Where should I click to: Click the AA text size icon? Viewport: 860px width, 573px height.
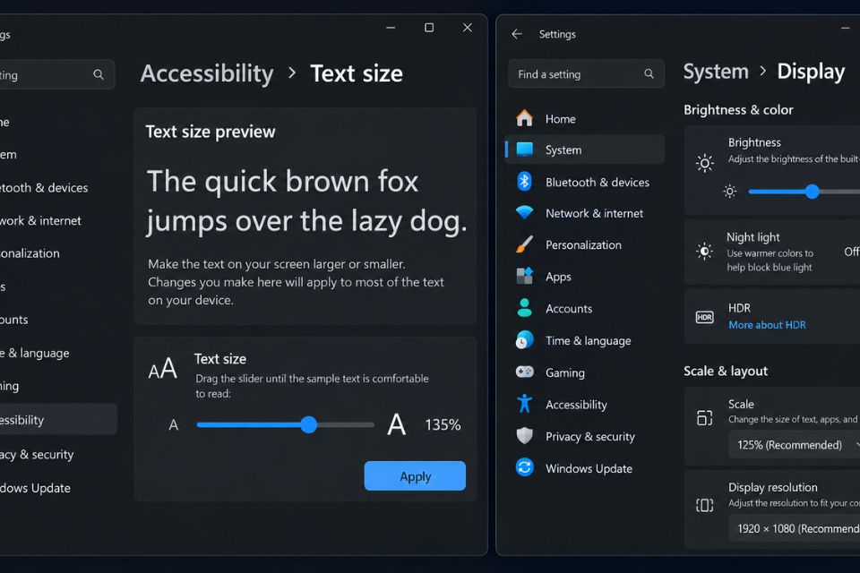163,368
